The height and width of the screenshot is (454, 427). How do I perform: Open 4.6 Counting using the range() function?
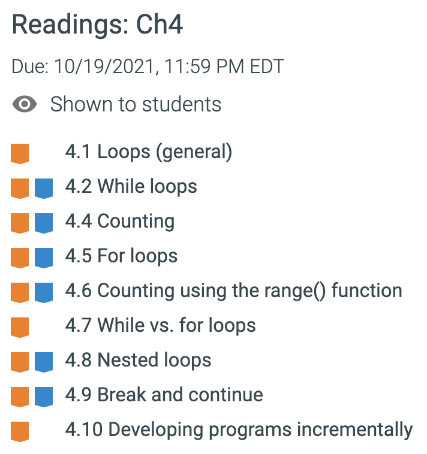point(234,290)
